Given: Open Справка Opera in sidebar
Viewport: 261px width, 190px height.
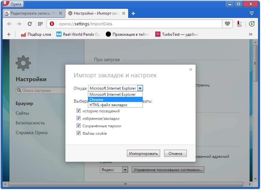Looking at the screenshot, I should point(32,133).
